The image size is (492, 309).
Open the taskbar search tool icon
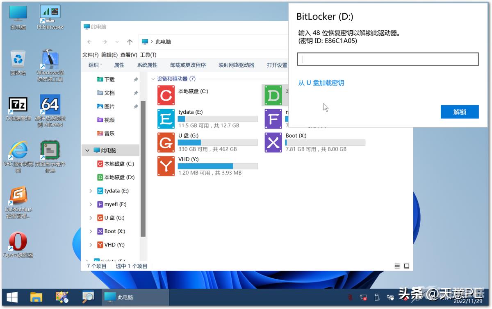tap(88, 297)
